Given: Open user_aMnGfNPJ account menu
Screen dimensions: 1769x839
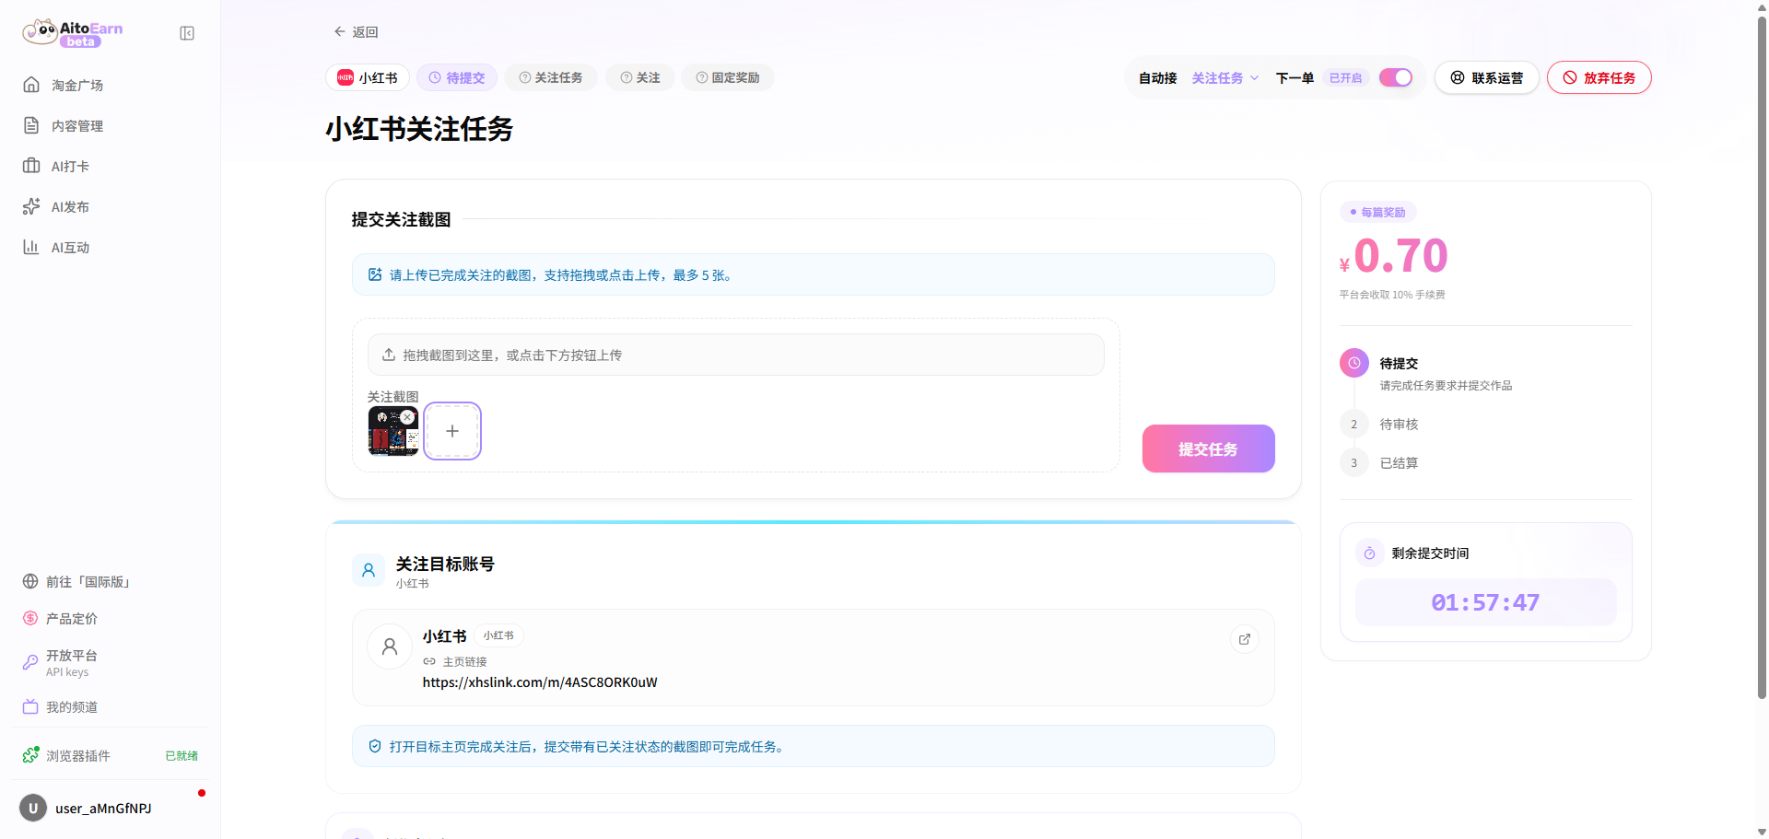Looking at the screenshot, I should [x=111, y=809].
